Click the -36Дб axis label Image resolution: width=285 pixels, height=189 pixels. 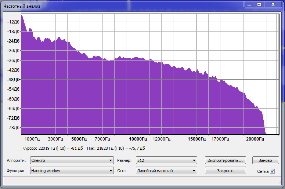[x=13, y=60]
